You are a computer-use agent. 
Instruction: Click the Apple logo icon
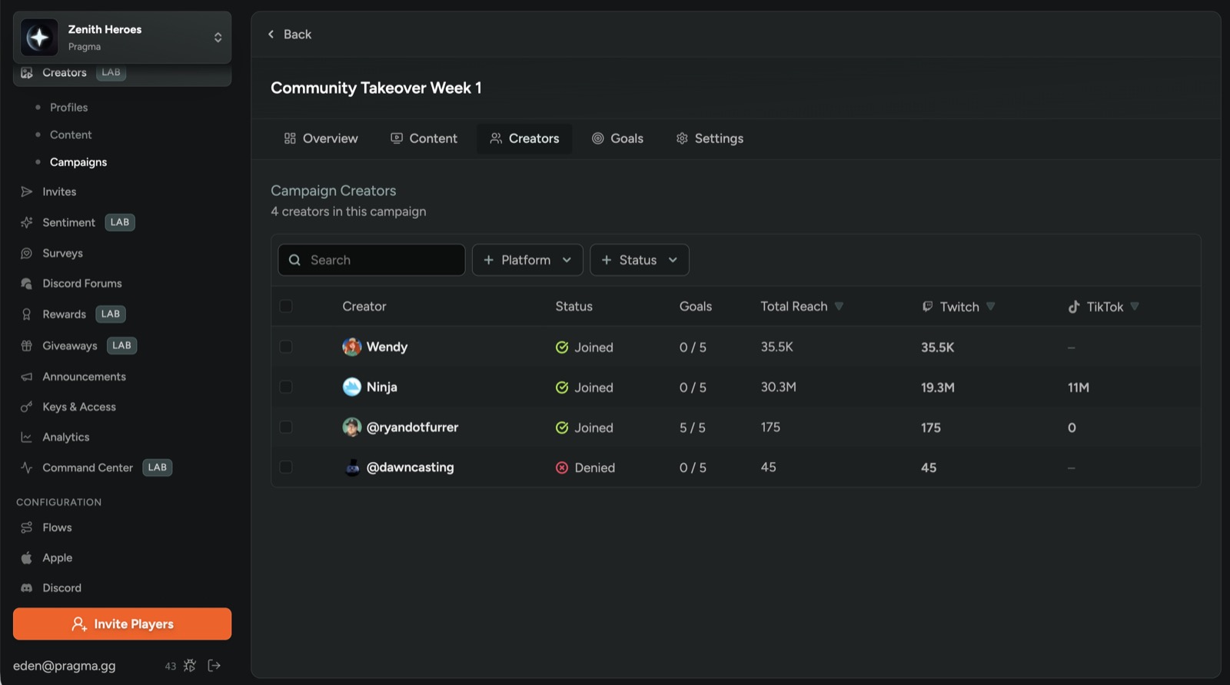[x=27, y=557]
